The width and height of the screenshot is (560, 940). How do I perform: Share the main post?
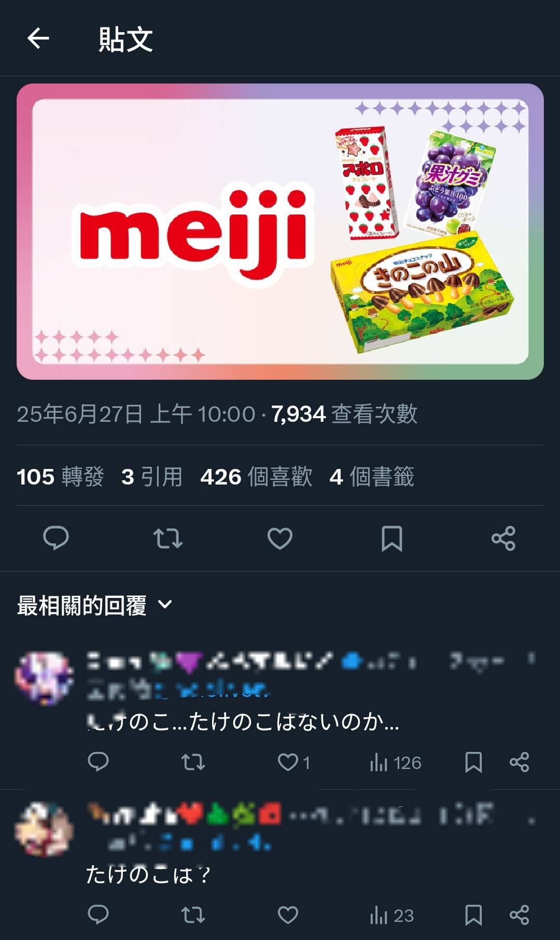click(503, 538)
